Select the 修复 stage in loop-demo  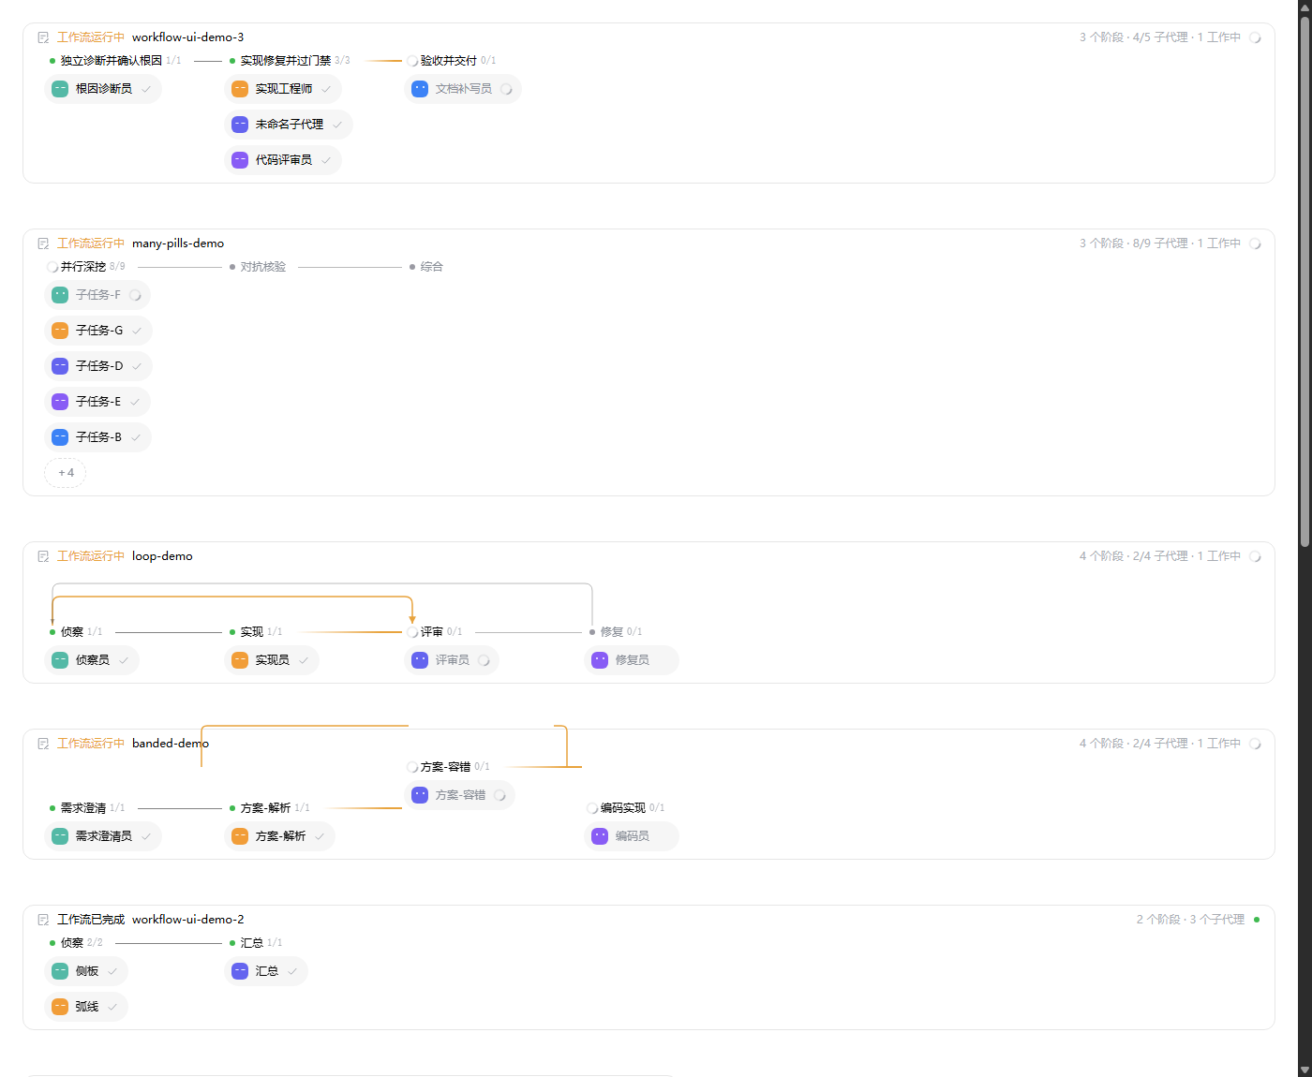[612, 632]
